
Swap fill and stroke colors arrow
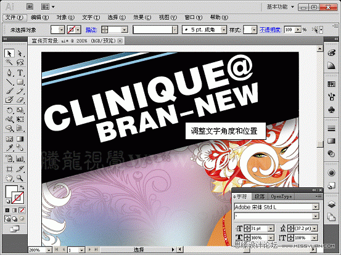click(22, 187)
